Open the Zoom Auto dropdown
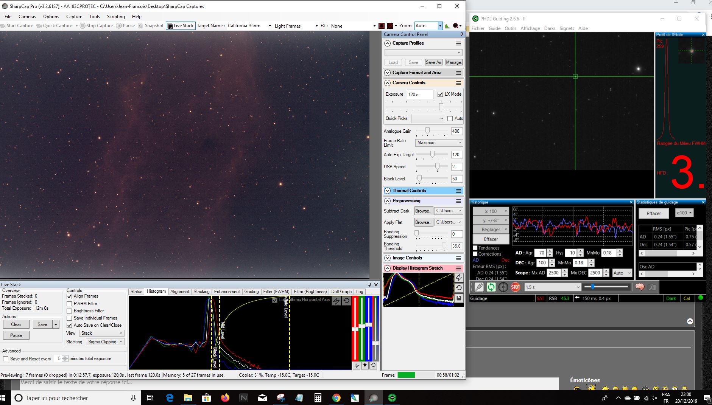 [x=440, y=26]
